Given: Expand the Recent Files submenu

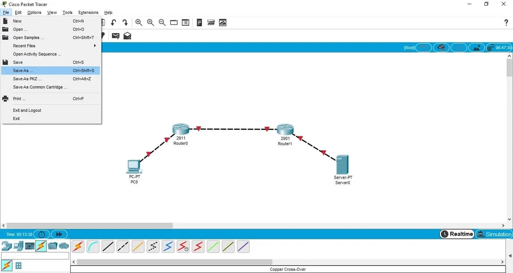Looking at the screenshot, I should pos(50,46).
